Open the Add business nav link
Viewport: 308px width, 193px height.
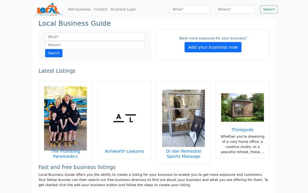point(79,9)
